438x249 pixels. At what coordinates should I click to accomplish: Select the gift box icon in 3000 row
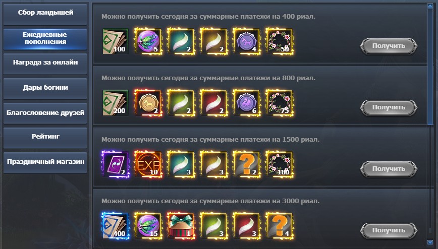[x=181, y=226]
